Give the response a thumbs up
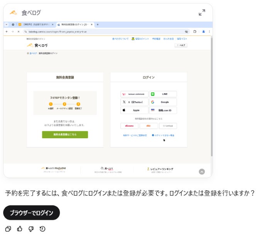This screenshot has height=243, width=270. point(20,229)
